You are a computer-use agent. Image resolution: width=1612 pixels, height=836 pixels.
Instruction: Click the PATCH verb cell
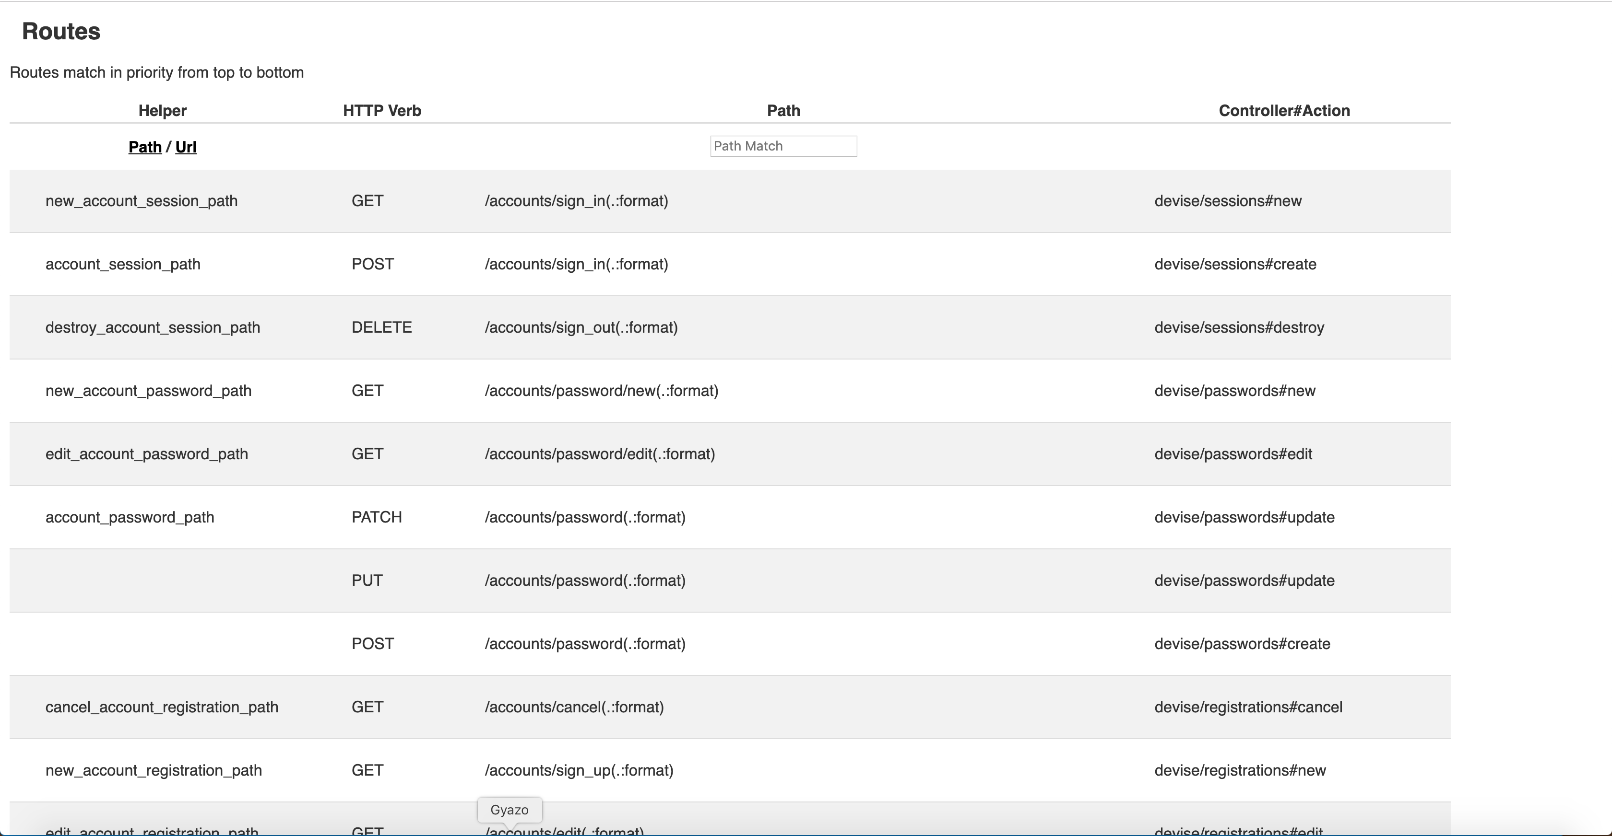[x=376, y=517]
